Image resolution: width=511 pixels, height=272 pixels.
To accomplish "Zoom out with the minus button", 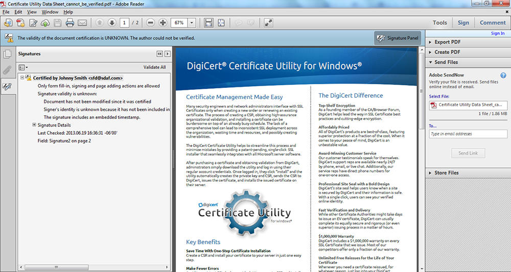I will click(x=151, y=23).
